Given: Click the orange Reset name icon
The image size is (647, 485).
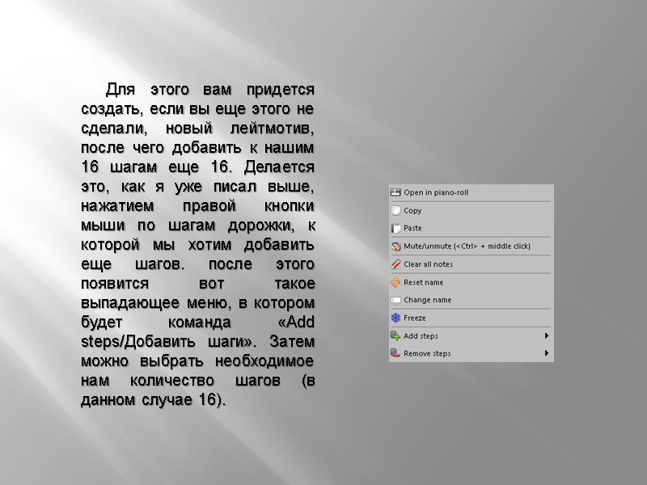Looking at the screenshot, I should point(395,282).
